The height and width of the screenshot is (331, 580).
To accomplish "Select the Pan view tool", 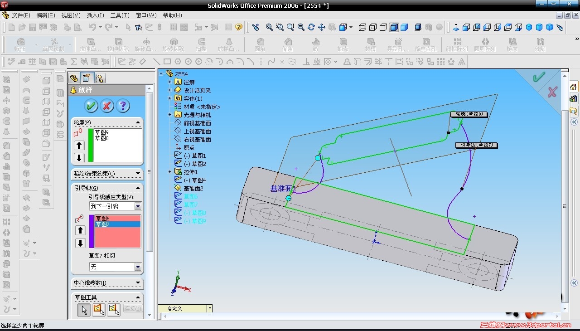I will tap(322, 27).
